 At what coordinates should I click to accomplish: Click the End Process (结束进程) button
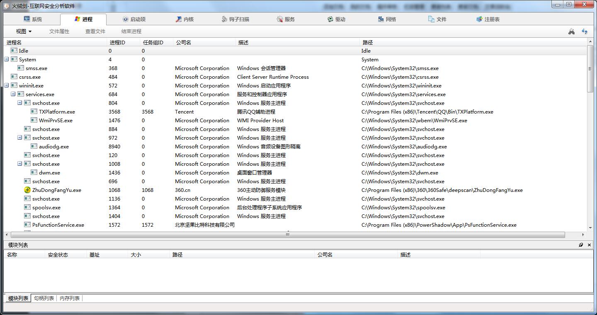tap(131, 31)
